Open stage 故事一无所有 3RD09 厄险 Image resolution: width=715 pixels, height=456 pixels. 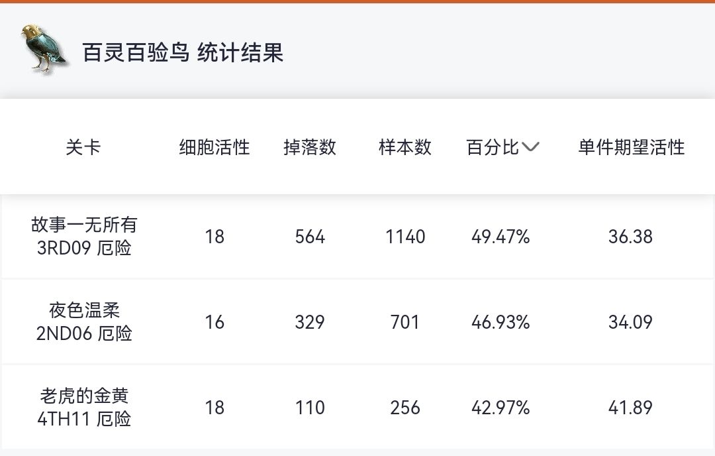pyautogui.click(x=84, y=237)
